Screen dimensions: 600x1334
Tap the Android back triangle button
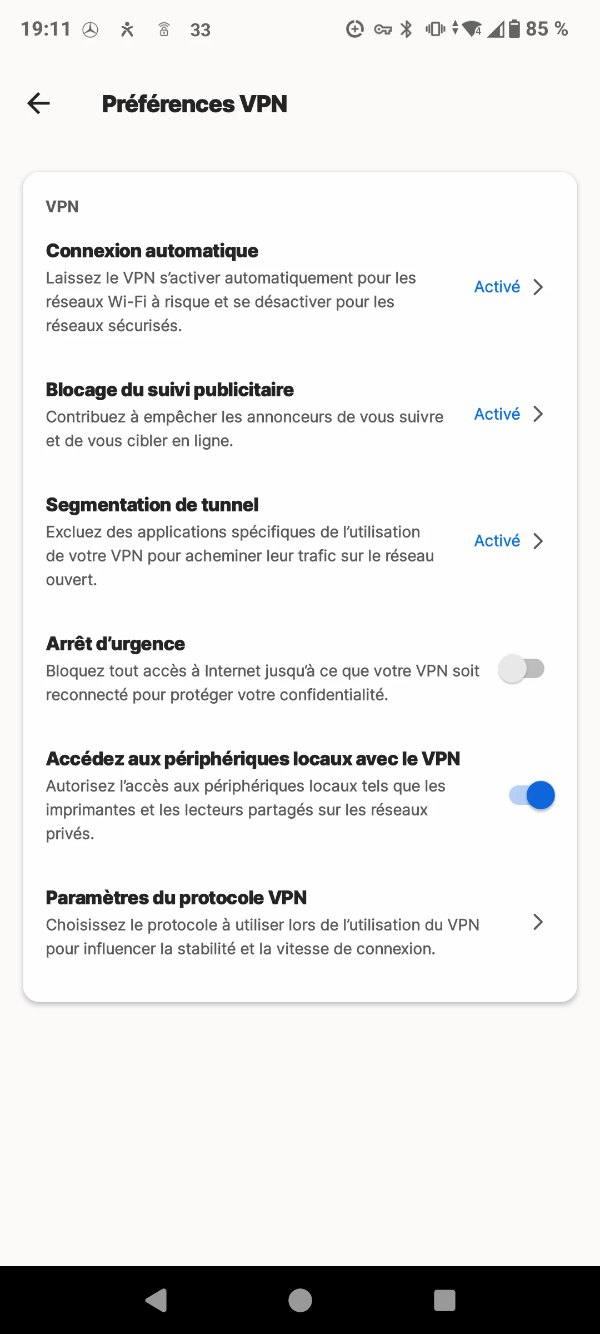156,1300
